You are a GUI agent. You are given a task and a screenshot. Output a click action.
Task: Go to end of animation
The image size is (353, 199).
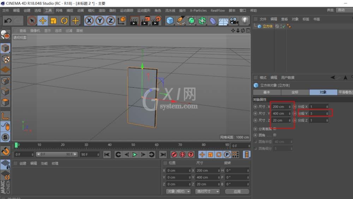tap(163, 155)
